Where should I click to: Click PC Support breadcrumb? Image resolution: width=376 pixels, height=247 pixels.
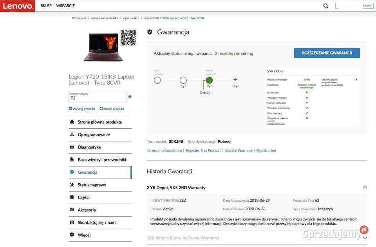click(79, 18)
